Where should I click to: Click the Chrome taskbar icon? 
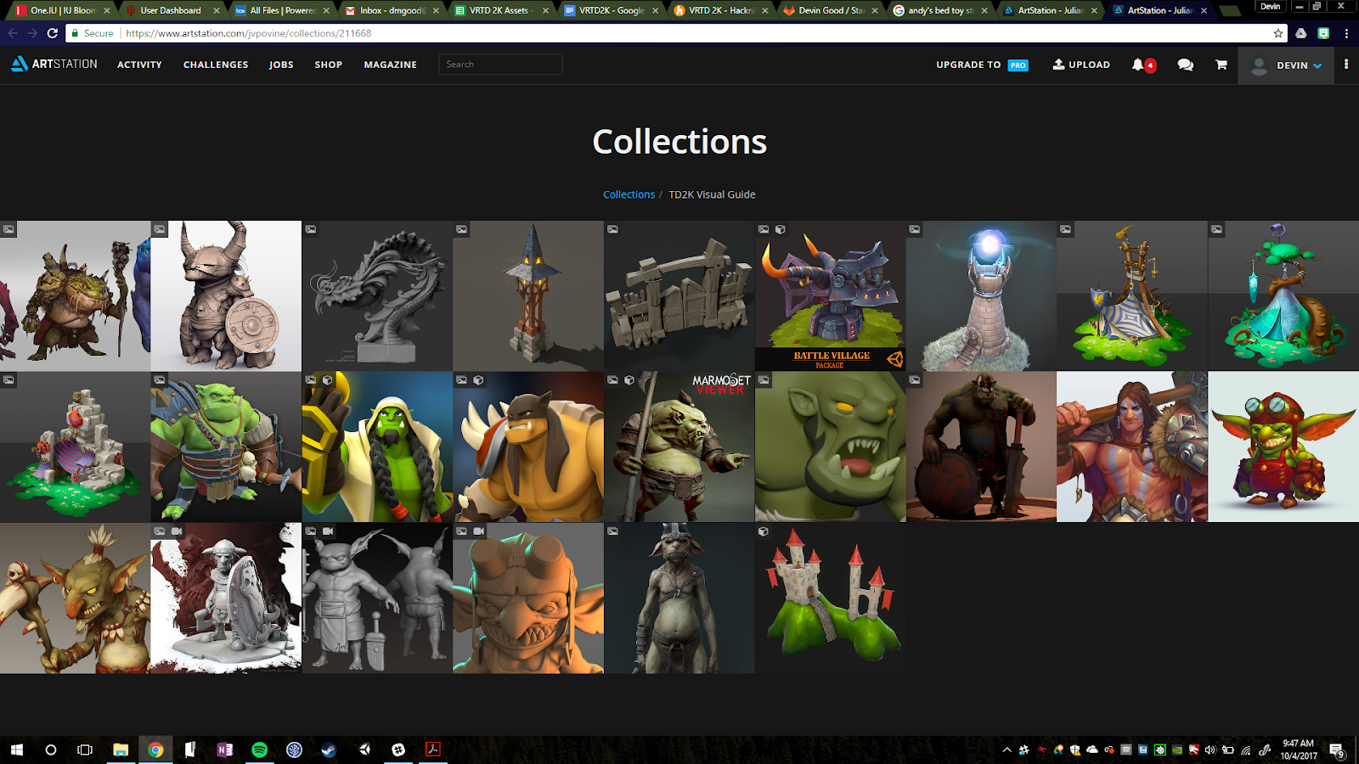point(155,750)
